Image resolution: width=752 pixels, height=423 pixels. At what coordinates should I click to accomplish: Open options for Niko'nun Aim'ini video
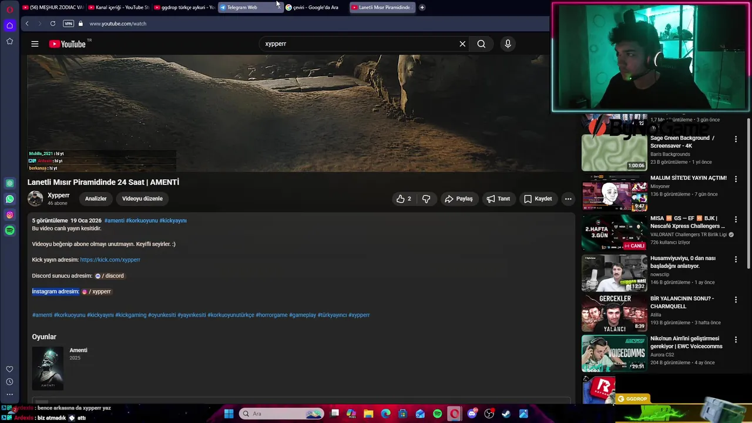(x=736, y=340)
